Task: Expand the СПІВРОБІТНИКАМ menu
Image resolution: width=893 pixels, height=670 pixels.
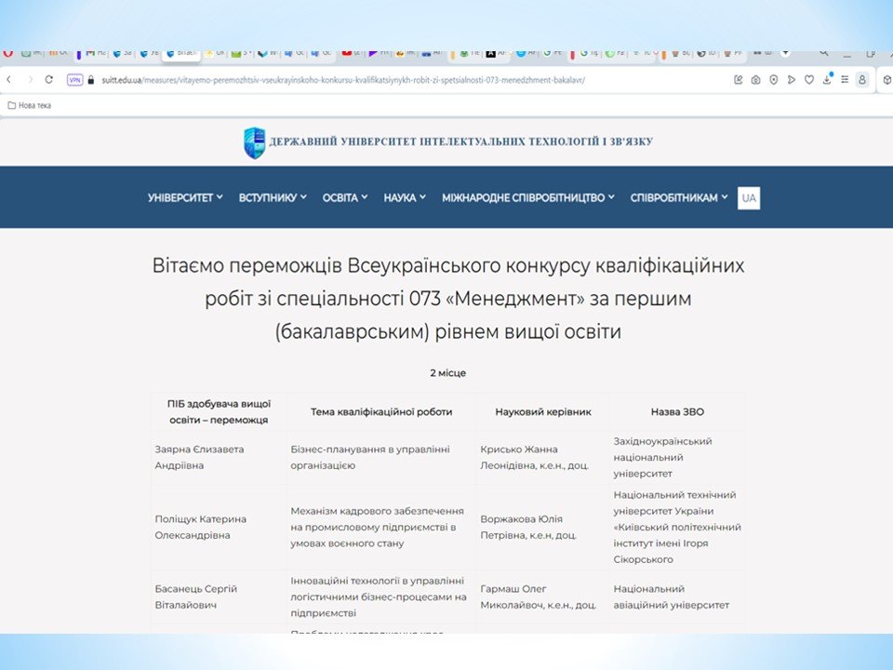Action: tap(679, 197)
